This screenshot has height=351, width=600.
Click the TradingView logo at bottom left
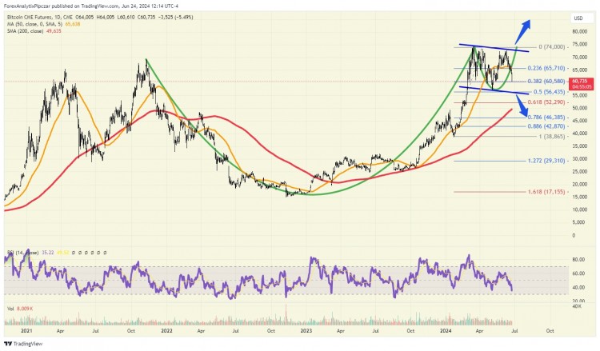pos(23,344)
